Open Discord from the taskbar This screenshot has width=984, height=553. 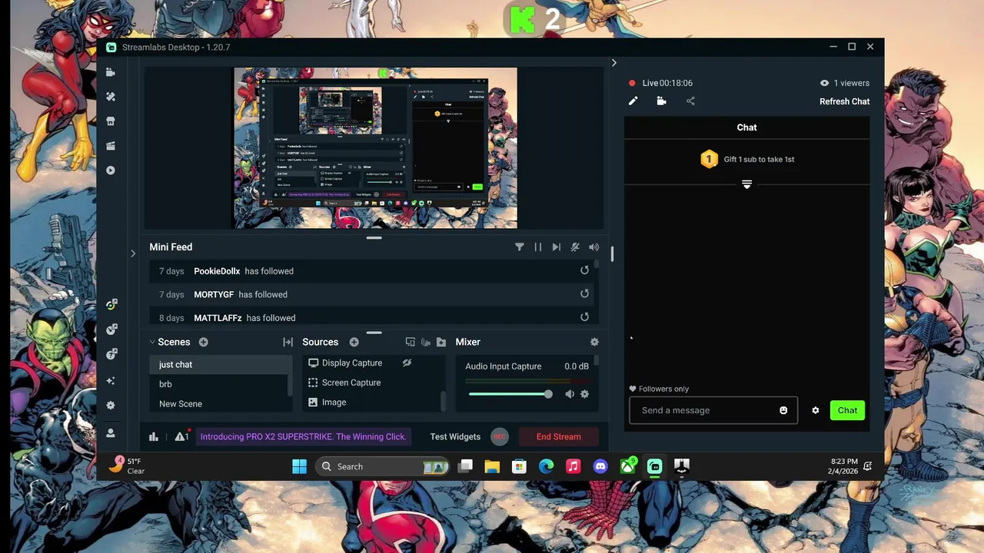(x=600, y=466)
